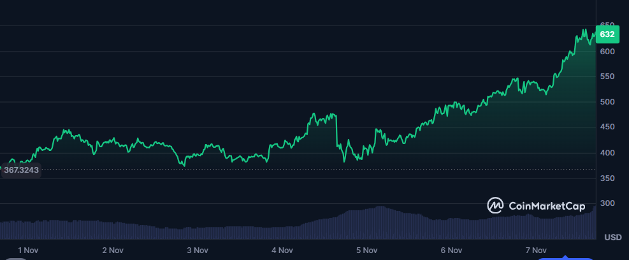Click the 350 price axis label
Viewport: 629px width, 260px height.
tap(607, 178)
